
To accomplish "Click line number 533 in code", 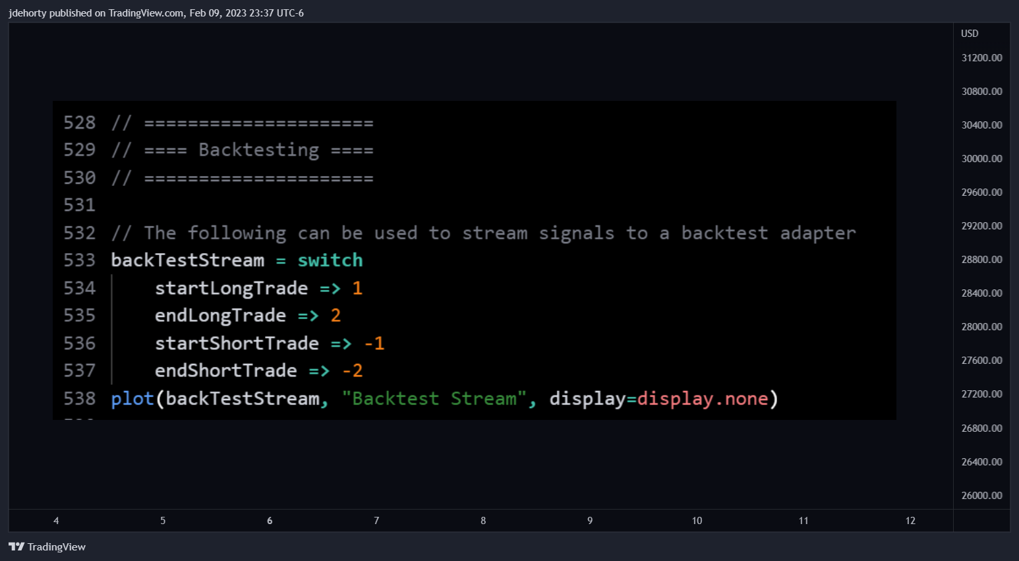I will tap(80, 260).
